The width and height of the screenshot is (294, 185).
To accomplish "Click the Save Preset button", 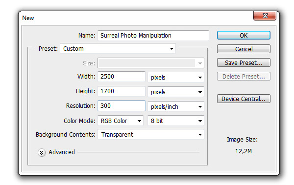I will coord(244,62).
